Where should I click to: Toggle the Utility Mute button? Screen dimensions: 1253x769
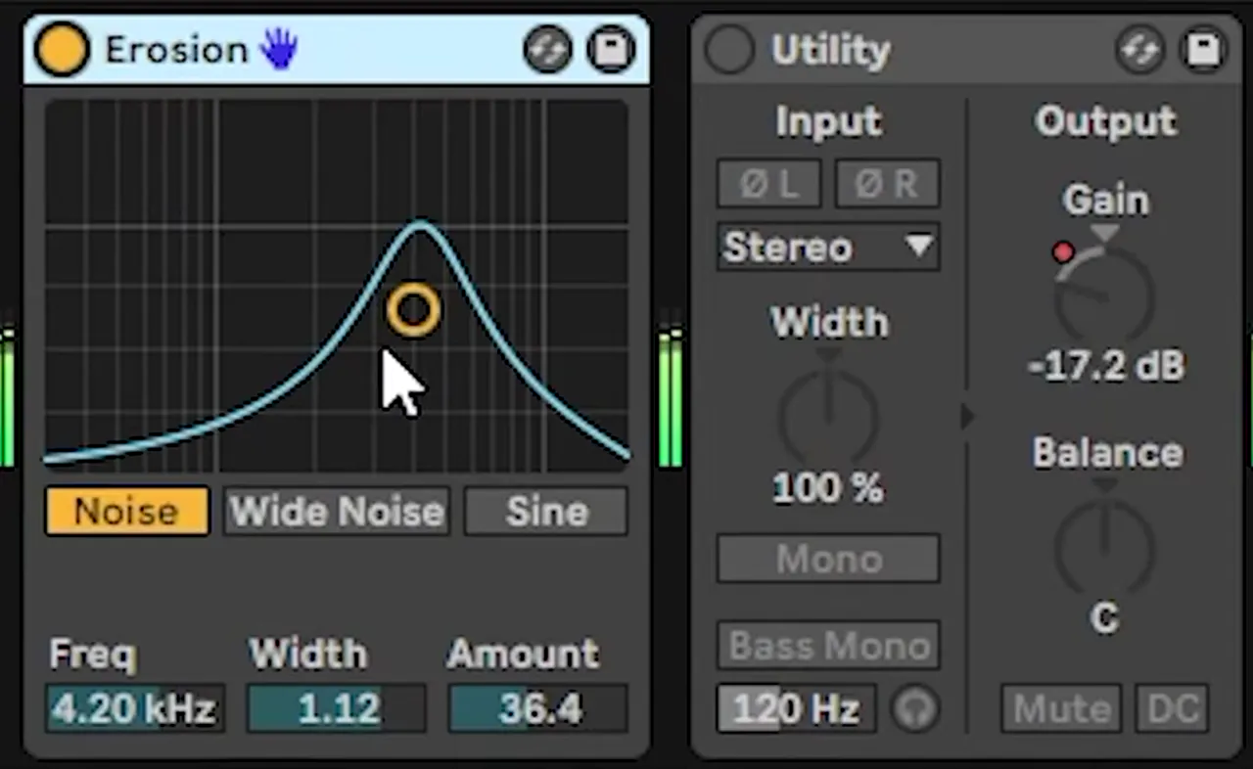pyautogui.click(x=1061, y=708)
